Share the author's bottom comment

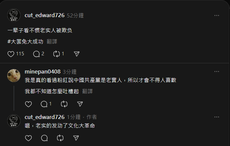(x=76, y=138)
